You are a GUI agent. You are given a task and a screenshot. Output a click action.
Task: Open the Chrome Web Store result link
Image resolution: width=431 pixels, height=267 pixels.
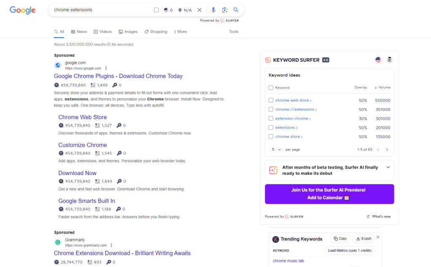point(82,117)
